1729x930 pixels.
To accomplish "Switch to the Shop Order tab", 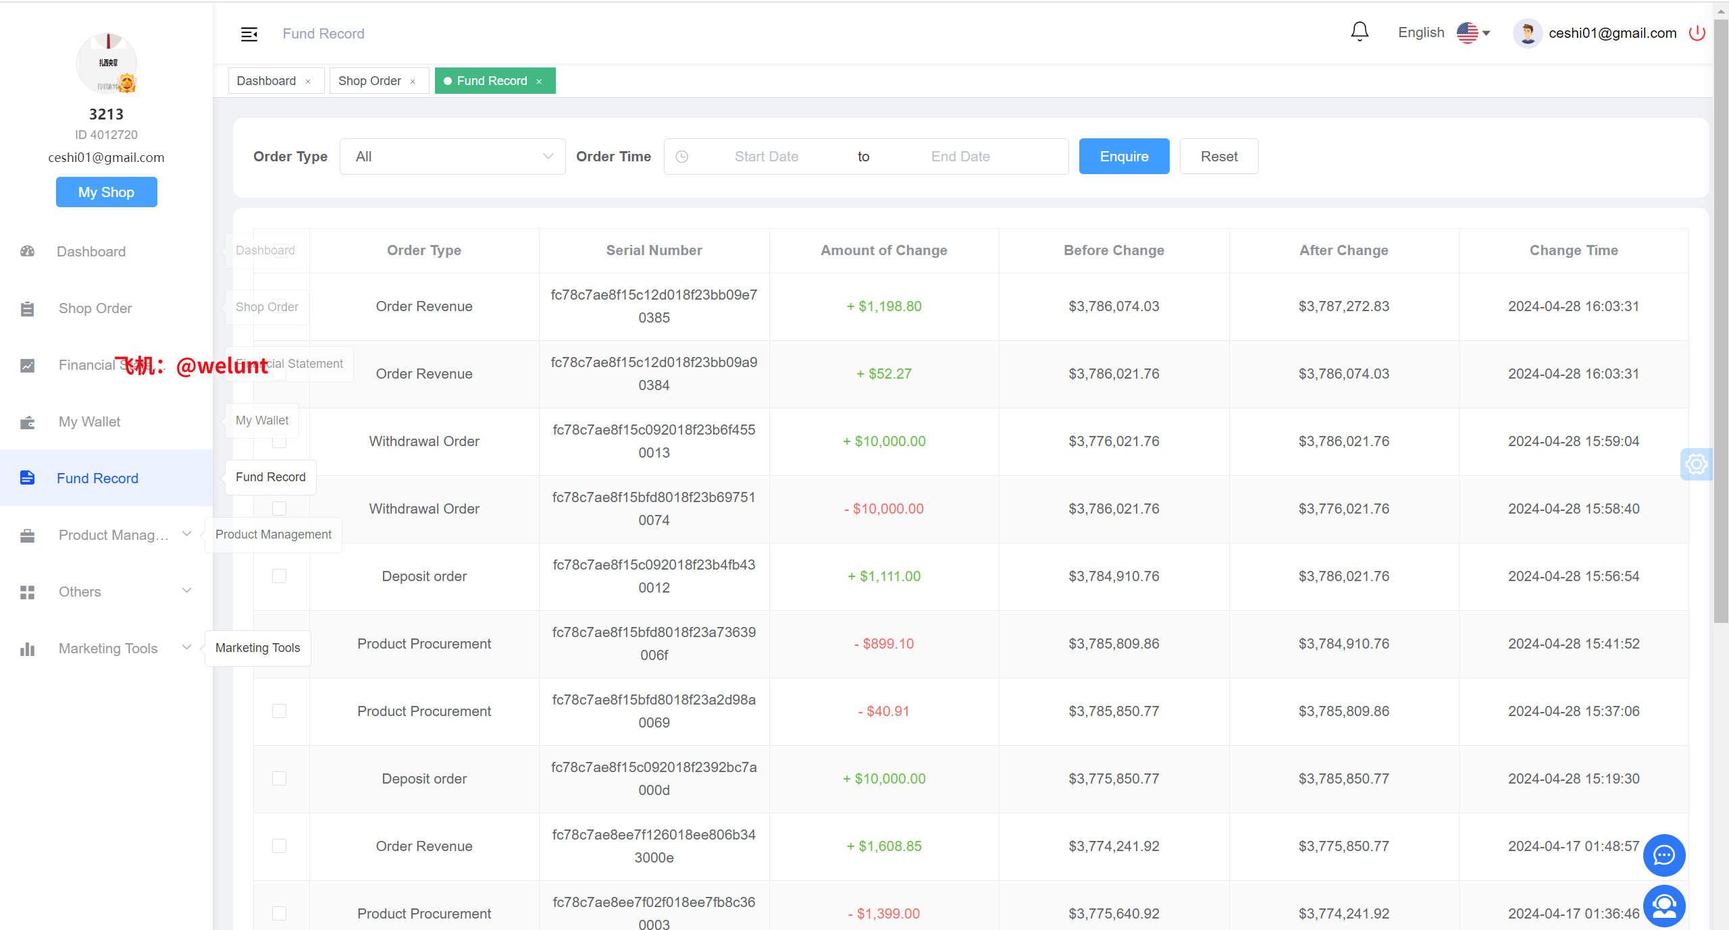I will [x=369, y=81].
